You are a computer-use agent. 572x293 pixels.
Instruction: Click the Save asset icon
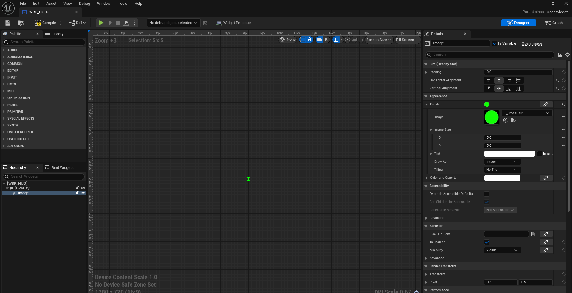click(8, 23)
